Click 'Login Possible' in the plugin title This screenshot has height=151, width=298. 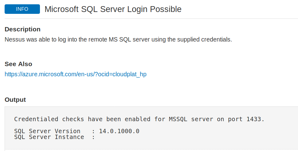click(x=154, y=9)
